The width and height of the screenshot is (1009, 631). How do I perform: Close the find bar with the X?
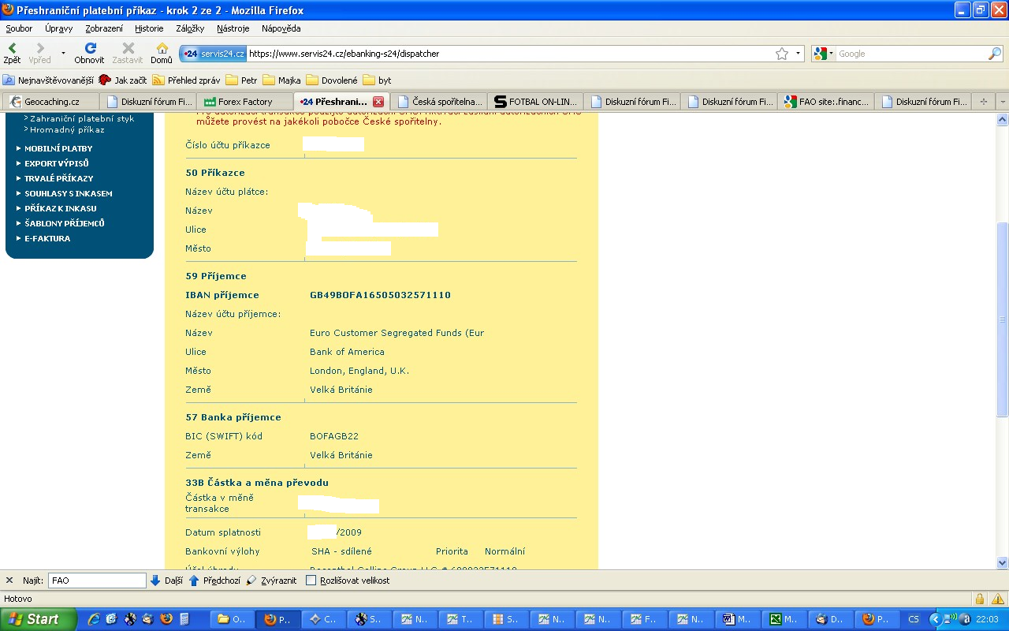9,581
